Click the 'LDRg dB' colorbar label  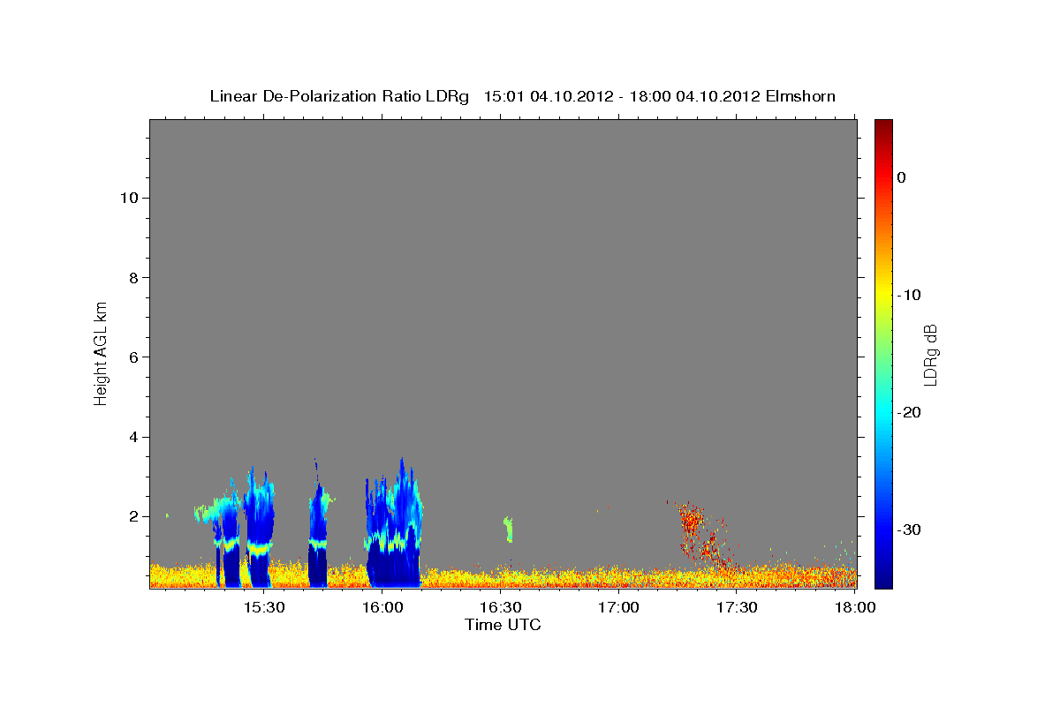coord(929,355)
